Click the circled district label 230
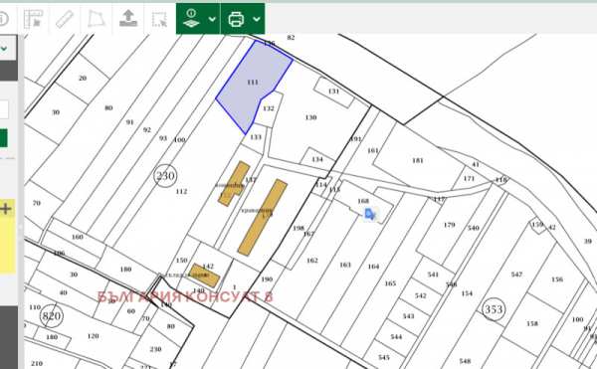 click(x=165, y=176)
